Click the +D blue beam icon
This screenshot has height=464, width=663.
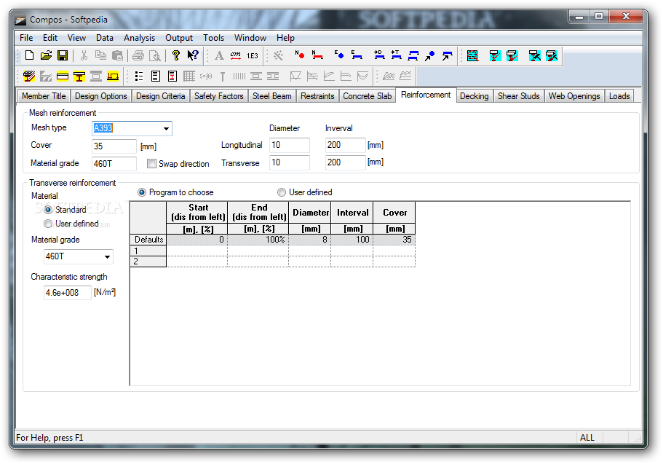[379, 55]
